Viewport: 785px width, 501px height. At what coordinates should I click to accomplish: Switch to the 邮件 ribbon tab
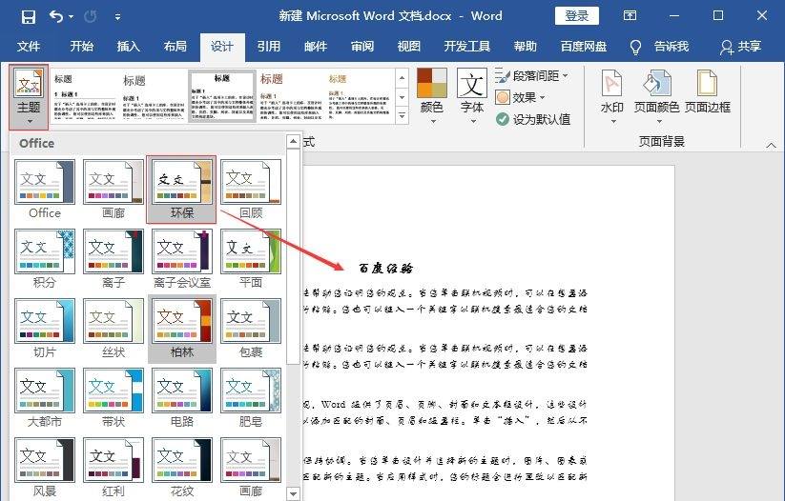click(x=316, y=47)
